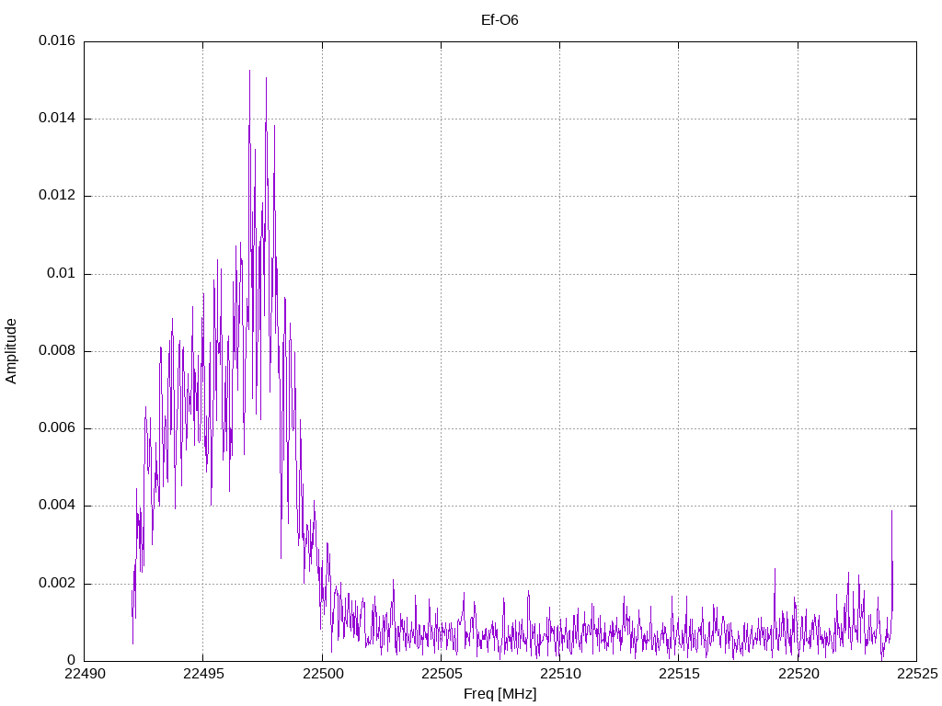Click the 0.014 y-axis tick label
Screen dimensions: 942x706
pos(57,119)
